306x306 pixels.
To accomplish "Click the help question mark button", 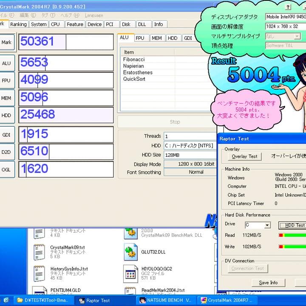I will 288,7.
